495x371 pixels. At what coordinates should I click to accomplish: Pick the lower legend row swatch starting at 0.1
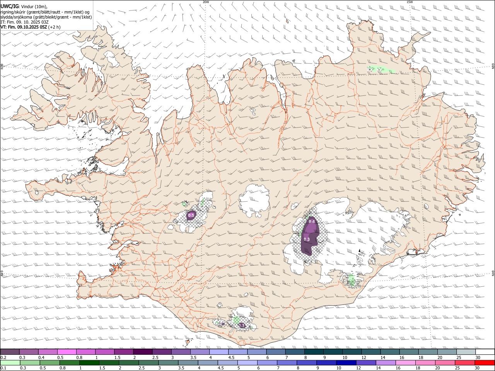pos(10,362)
